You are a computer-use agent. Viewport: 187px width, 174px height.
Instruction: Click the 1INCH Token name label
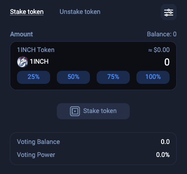click(x=36, y=50)
